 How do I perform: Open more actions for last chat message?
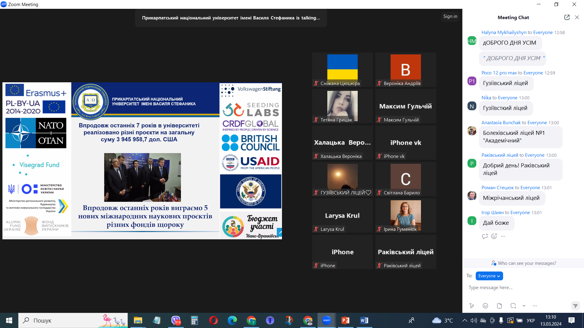point(503,236)
